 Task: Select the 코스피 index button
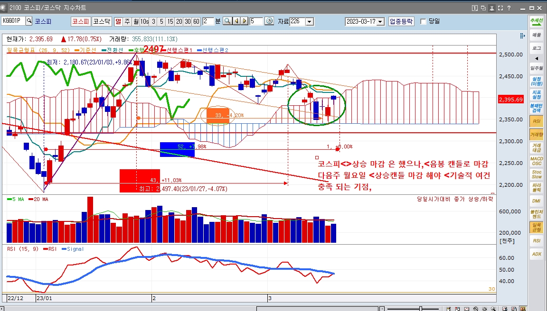pyautogui.click(x=81, y=21)
